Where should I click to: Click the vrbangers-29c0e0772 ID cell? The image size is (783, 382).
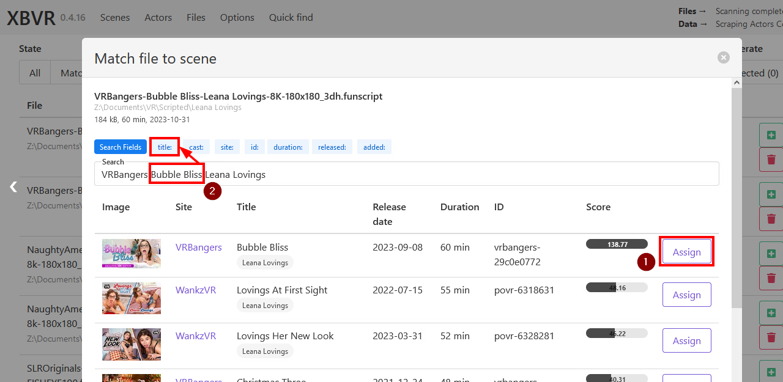[x=518, y=254]
